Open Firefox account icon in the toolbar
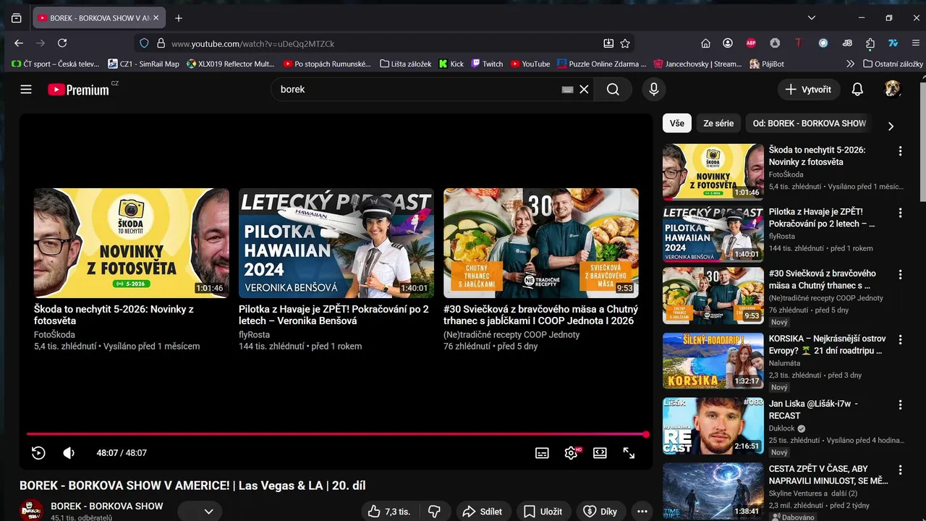 728,43
